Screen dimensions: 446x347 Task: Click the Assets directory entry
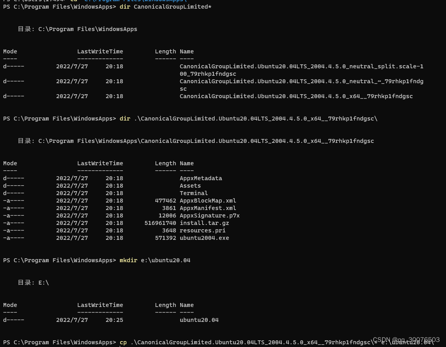(190, 185)
